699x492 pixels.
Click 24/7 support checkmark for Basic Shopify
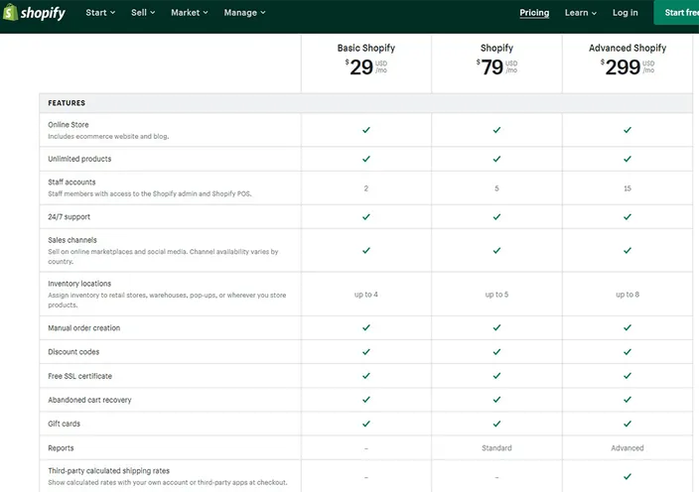tap(366, 216)
